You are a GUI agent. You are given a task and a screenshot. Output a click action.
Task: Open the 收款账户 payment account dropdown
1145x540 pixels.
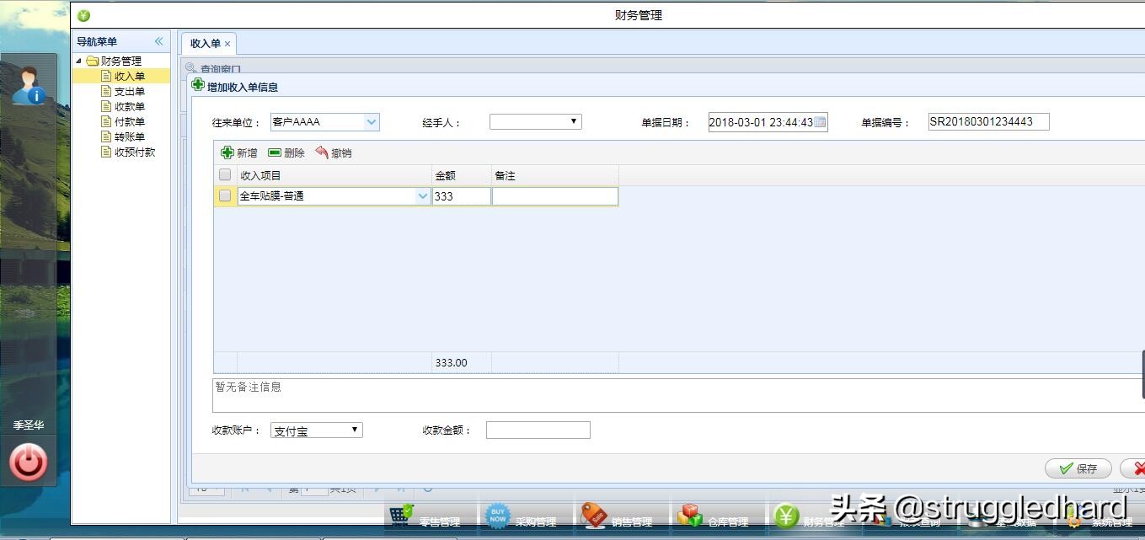pyautogui.click(x=355, y=430)
